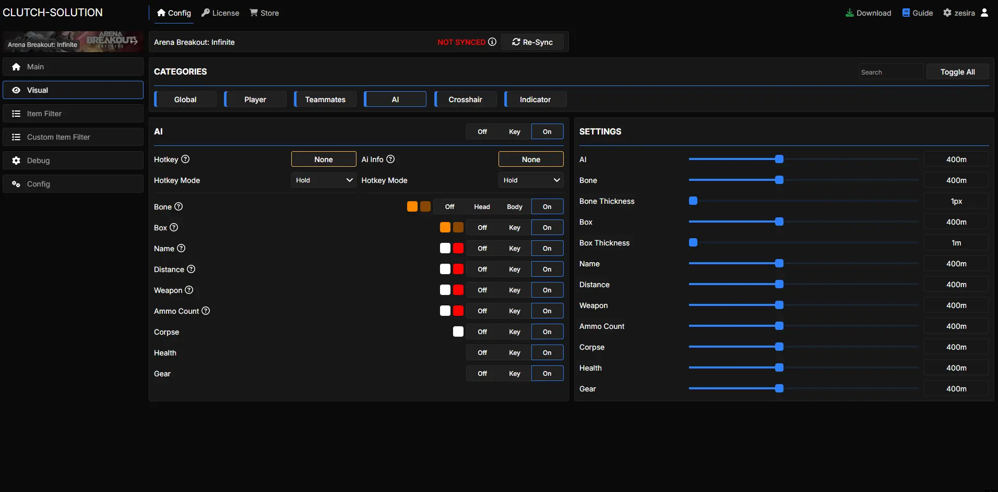Click the info icon beside NOT SYNCED
The width and height of the screenshot is (998, 492).
(492, 42)
